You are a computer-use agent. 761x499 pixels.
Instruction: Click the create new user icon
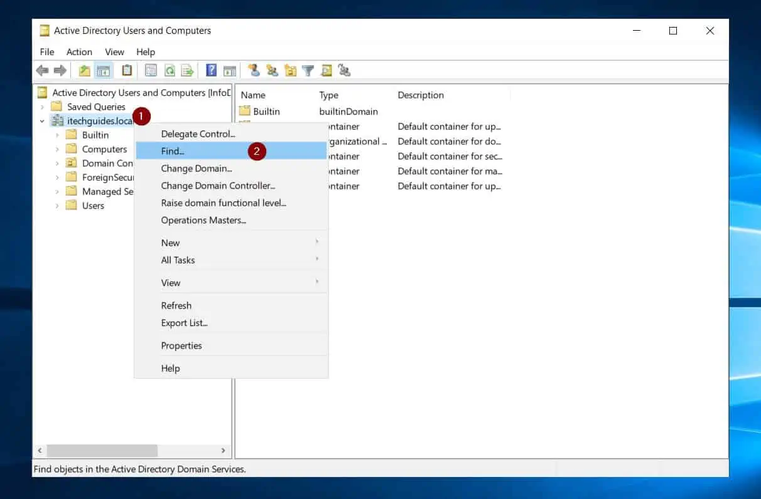(254, 71)
